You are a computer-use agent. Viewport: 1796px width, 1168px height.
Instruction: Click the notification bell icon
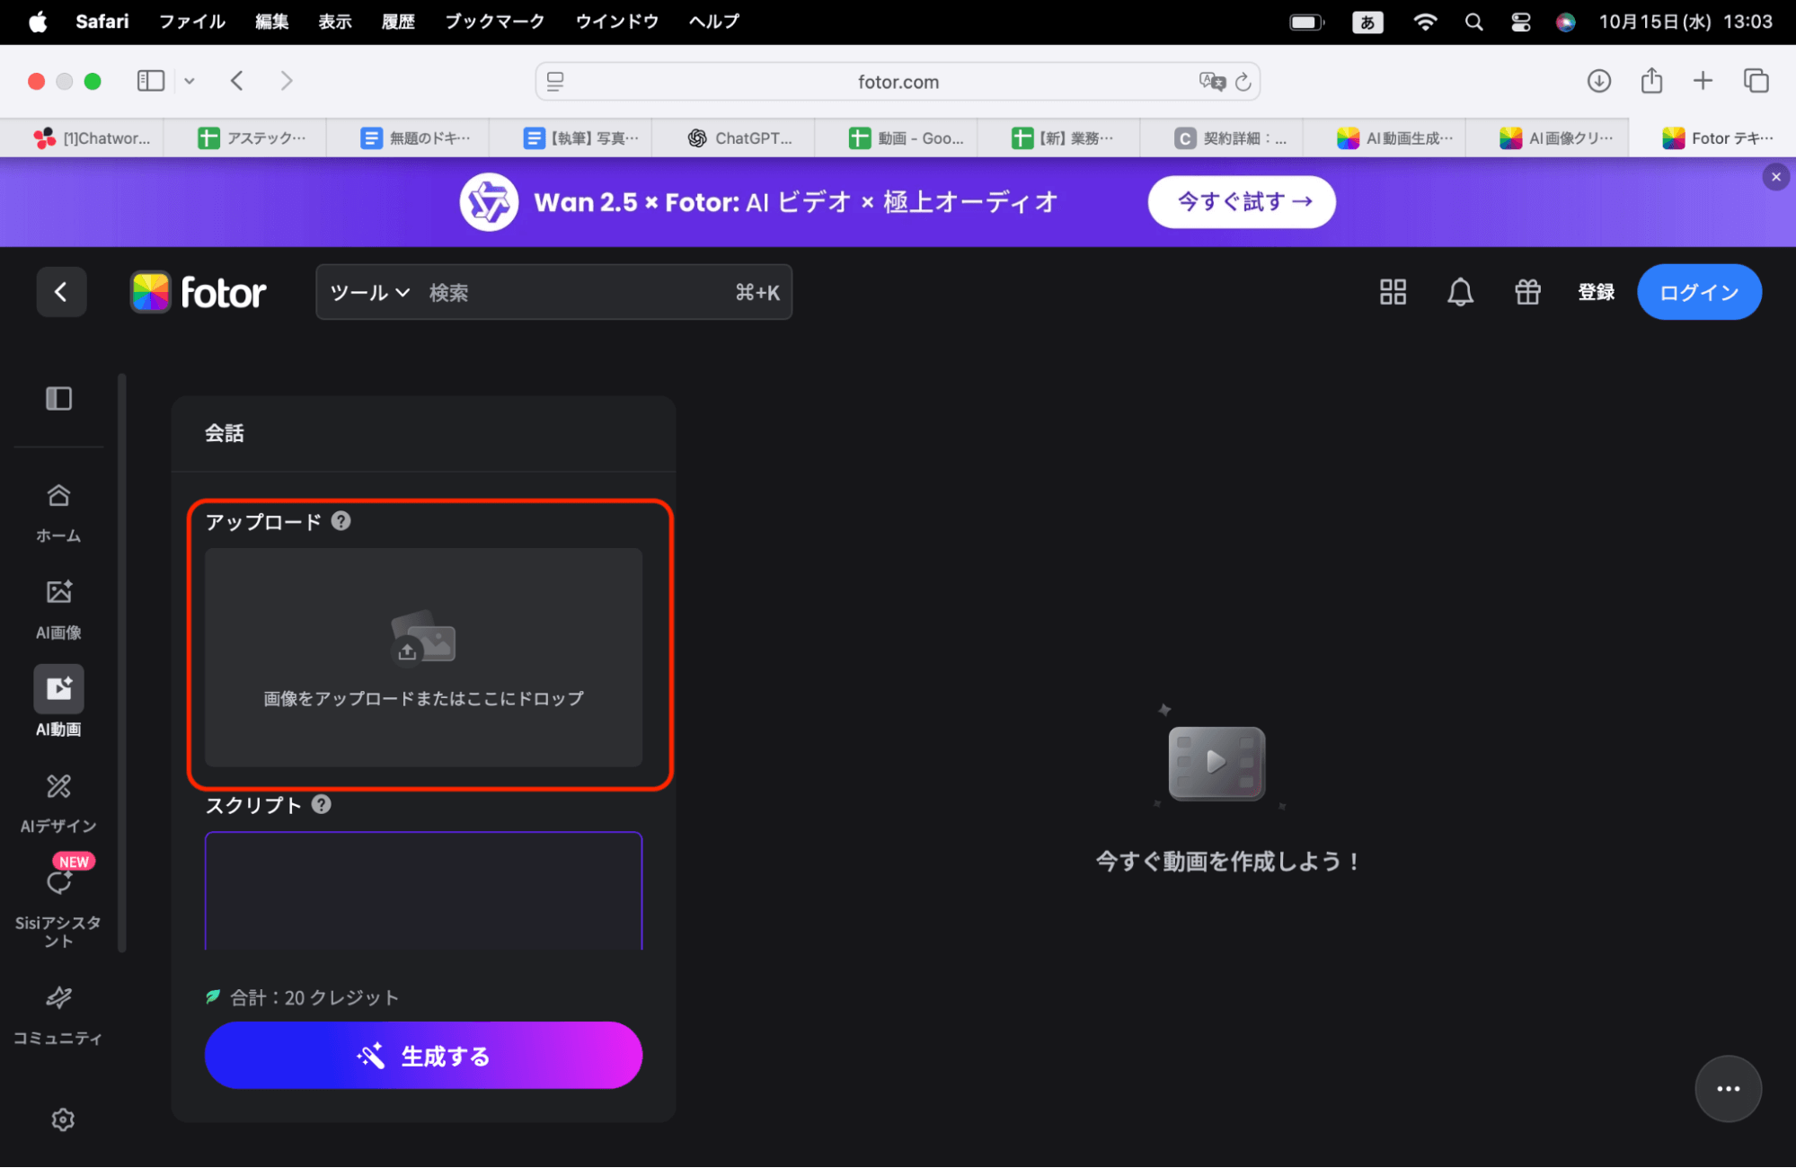point(1460,292)
